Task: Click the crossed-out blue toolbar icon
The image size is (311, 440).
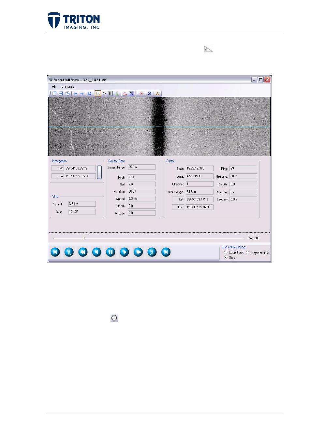Action: tap(150, 94)
